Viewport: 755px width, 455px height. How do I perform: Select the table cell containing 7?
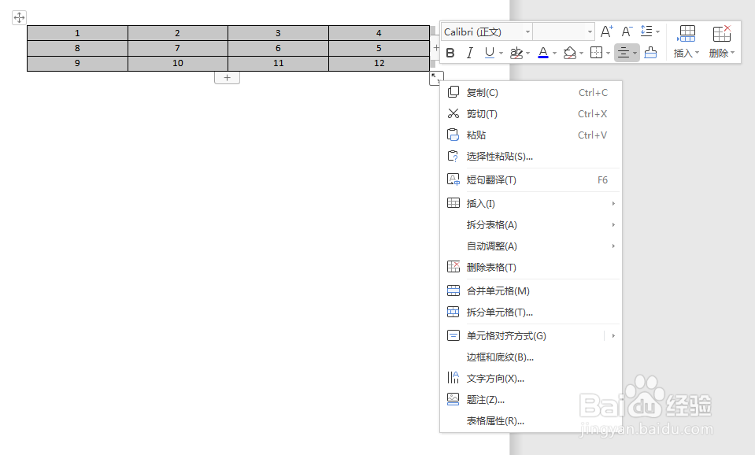177,47
